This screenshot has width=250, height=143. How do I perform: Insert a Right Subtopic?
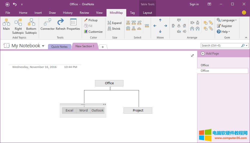tap(18, 26)
